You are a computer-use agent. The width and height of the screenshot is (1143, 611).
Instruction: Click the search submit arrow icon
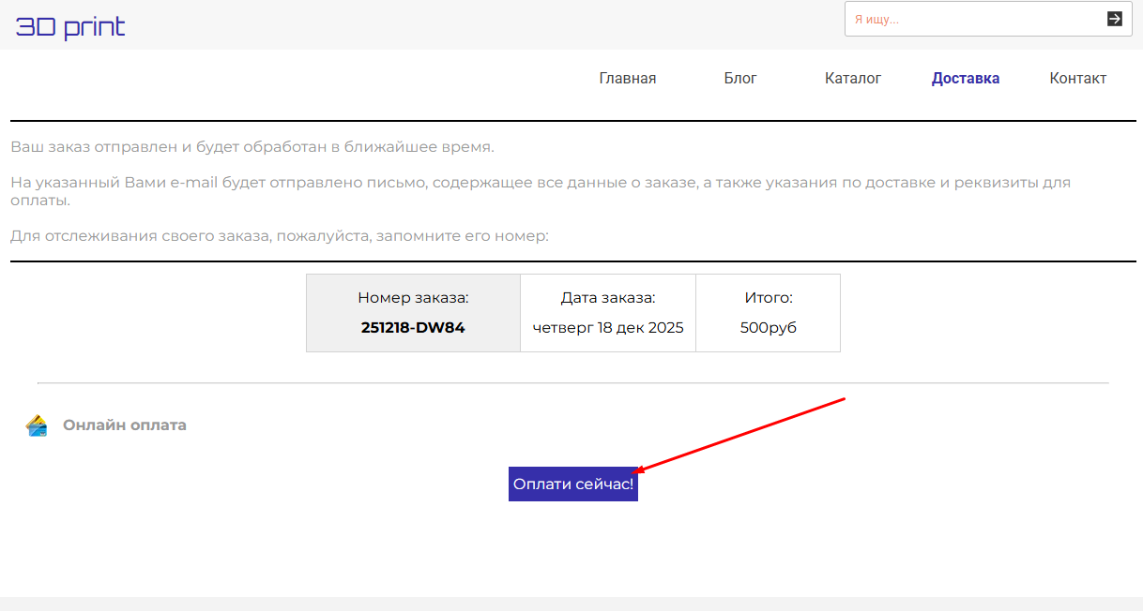[1114, 19]
